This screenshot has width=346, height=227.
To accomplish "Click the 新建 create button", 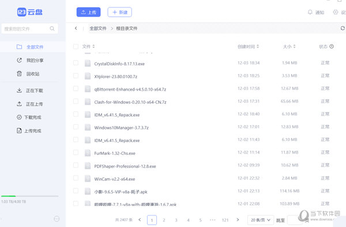I will pos(119,12).
